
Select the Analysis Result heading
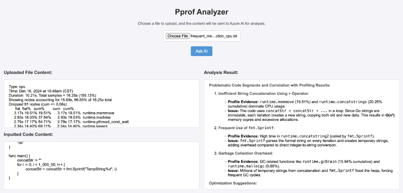[221, 72]
